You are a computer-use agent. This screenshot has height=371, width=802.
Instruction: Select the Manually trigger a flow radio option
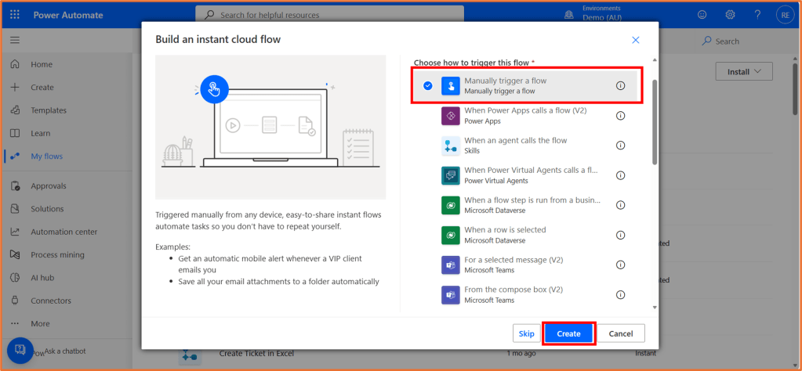click(x=428, y=85)
